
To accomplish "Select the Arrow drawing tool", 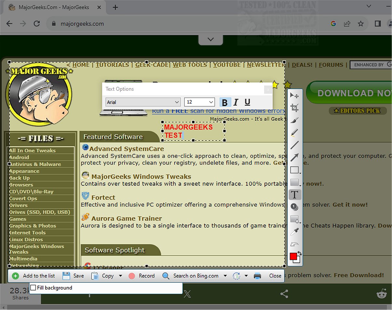I will coord(295,157).
